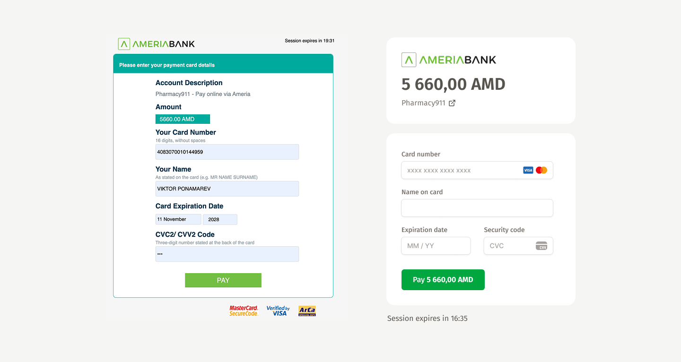
Task: Open the expiration year dropdown showing 2028
Action: pos(220,219)
